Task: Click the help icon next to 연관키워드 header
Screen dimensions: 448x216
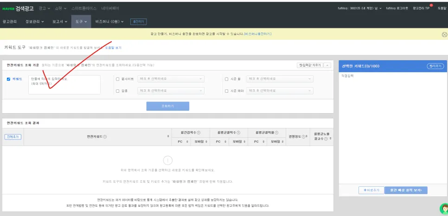Action: (105, 137)
